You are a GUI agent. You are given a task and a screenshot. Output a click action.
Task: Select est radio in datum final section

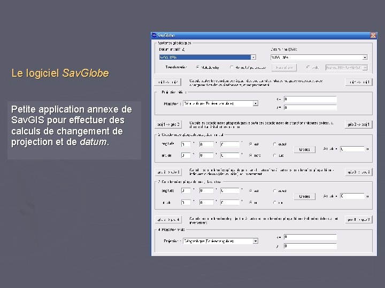coord(250,191)
